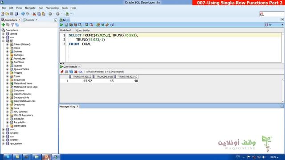
Task: Click the Save All toolbar icon
Action: 16,14
